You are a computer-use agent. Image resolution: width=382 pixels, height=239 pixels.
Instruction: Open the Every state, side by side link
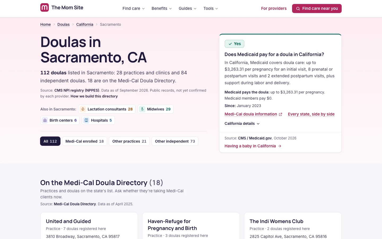pos(311,114)
